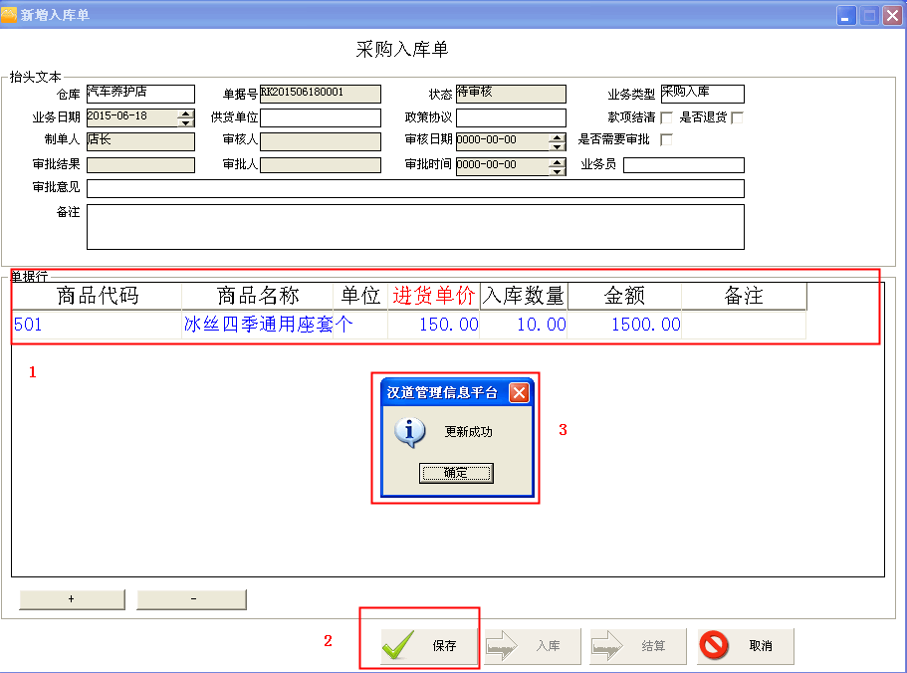The image size is (907, 673).
Task: Click the 取消 button
Action: click(x=745, y=646)
